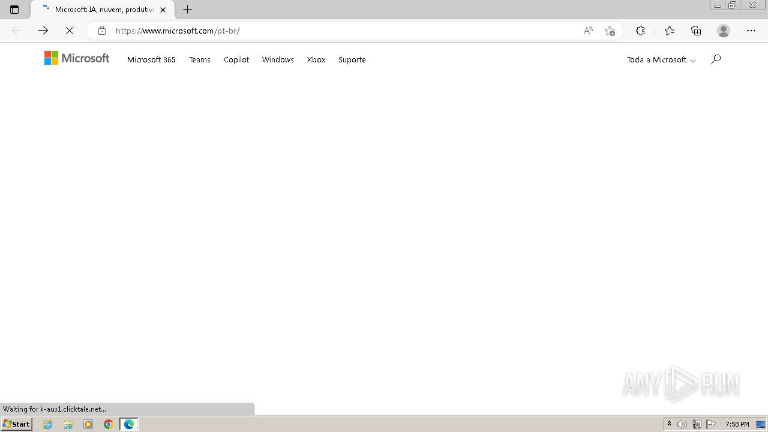Open Suporte navigation link

tap(352, 59)
